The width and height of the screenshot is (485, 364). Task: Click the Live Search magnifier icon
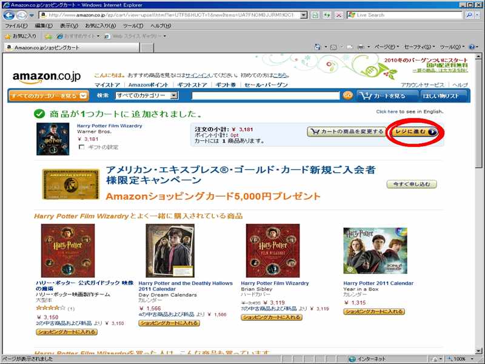[x=469, y=15]
